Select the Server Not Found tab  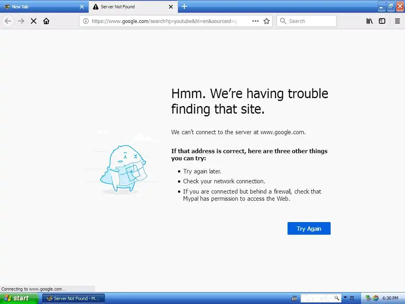[x=133, y=7]
